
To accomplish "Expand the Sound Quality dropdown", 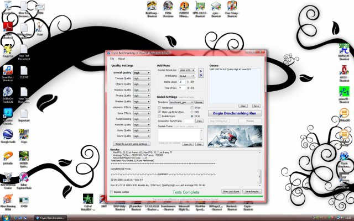I will [142, 136].
